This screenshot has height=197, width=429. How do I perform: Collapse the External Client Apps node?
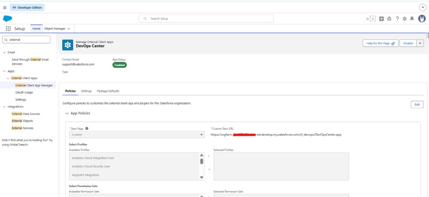point(8,78)
